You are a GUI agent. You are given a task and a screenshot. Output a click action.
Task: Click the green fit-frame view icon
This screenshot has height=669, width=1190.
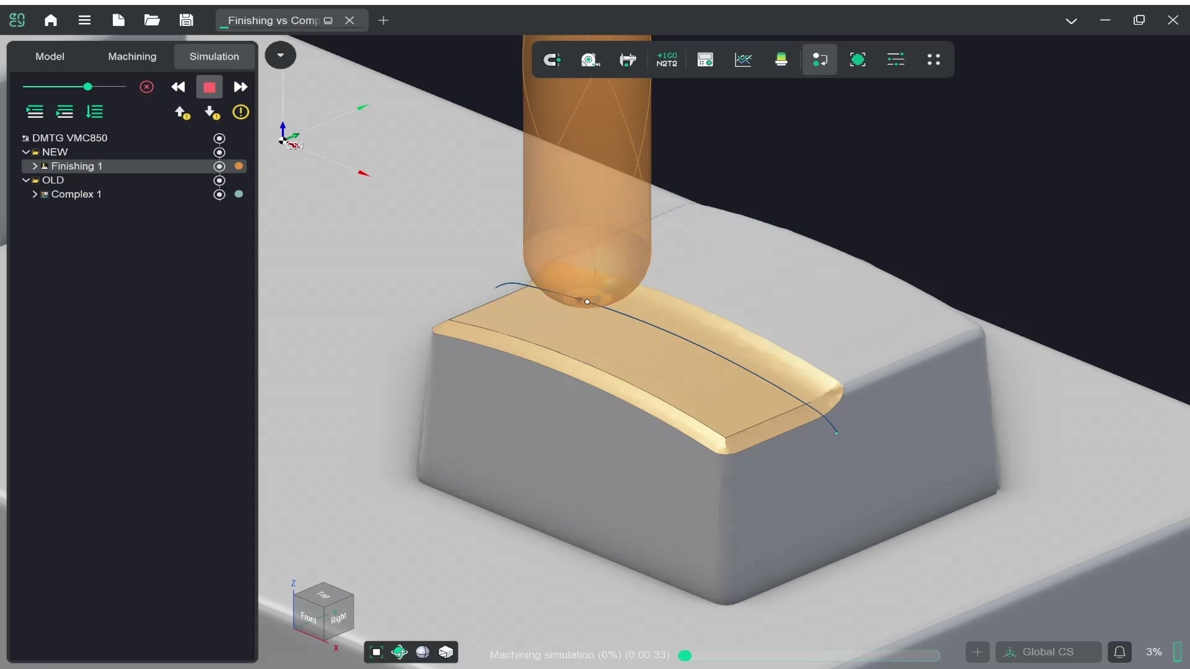coord(858,59)
